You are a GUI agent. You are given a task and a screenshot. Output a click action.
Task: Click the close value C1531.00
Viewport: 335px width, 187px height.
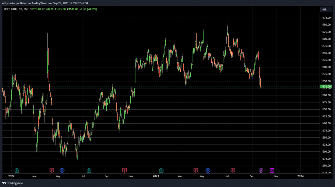click(x=73, y=9)
